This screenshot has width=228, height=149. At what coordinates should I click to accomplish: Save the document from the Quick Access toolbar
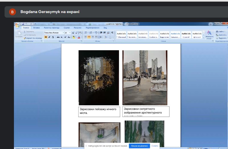click(x=23, y=24)
